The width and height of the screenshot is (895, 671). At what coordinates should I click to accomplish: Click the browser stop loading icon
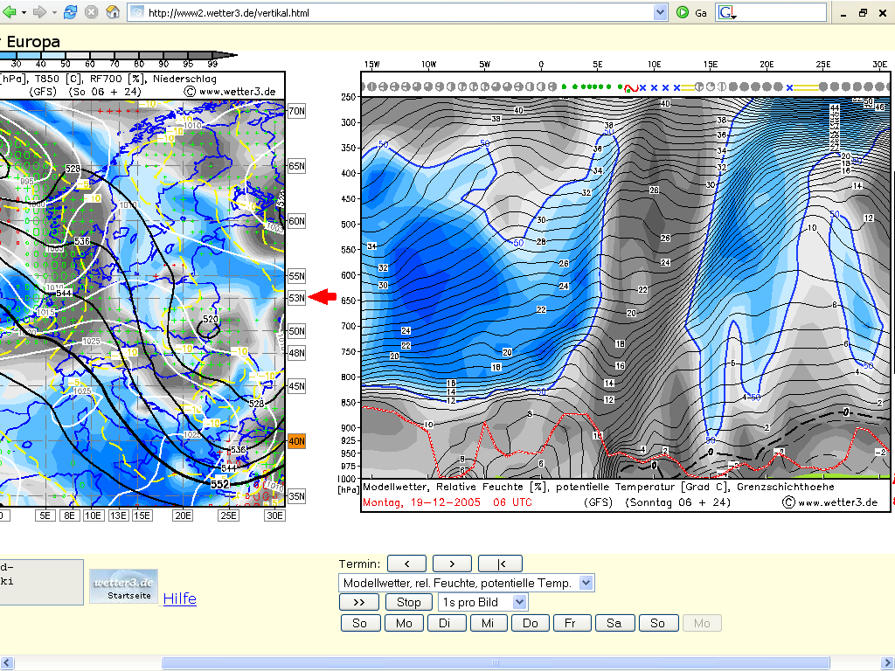pos(91,12)
